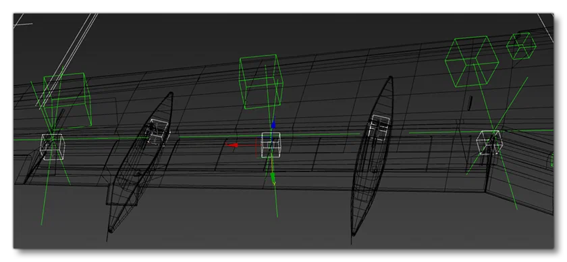Select the right engine nacelle wireframe
This screenshot has width=567, height=262.
(372, 157)
